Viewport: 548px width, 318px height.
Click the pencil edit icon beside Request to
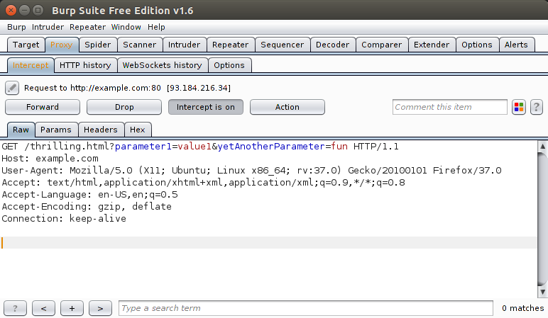[x=12, y=88]
